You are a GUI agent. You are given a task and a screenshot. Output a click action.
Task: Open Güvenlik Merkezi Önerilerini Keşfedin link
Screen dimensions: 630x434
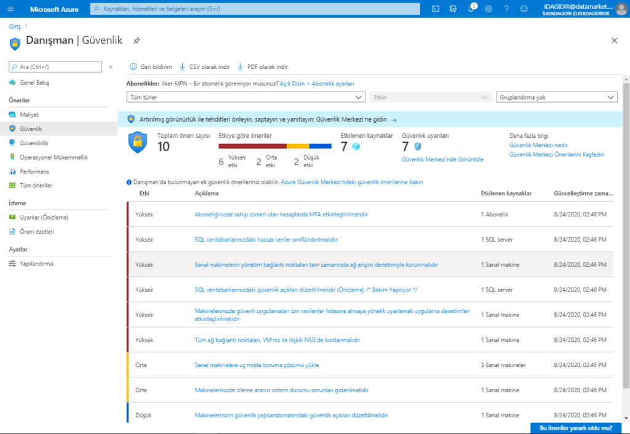pyautogui.click(x=557, y=154)
